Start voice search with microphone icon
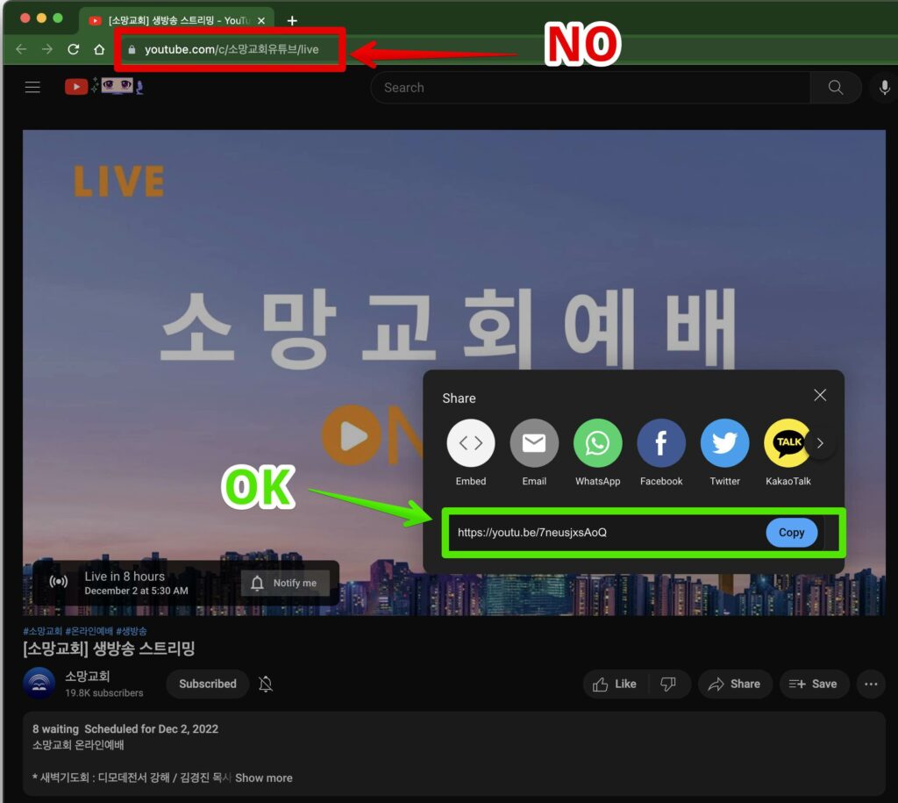 [884, 88]
